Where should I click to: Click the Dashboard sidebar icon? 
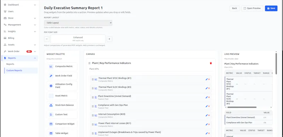click(5, 5)
